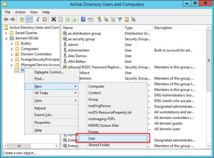Click the Filter funnel toolbar icon
Image resolution: width=214 pixels, height=158 pixels.
[120, 19]
